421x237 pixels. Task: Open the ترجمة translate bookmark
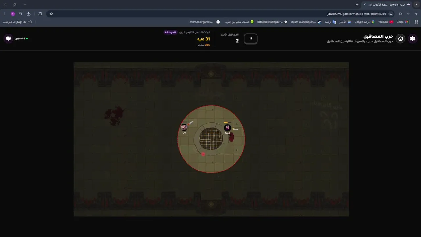[x=330, y=22]
